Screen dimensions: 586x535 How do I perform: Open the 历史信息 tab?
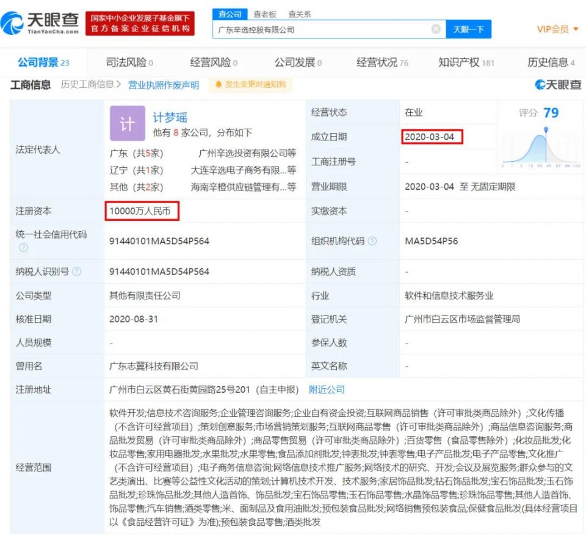[x=551, y=62]
